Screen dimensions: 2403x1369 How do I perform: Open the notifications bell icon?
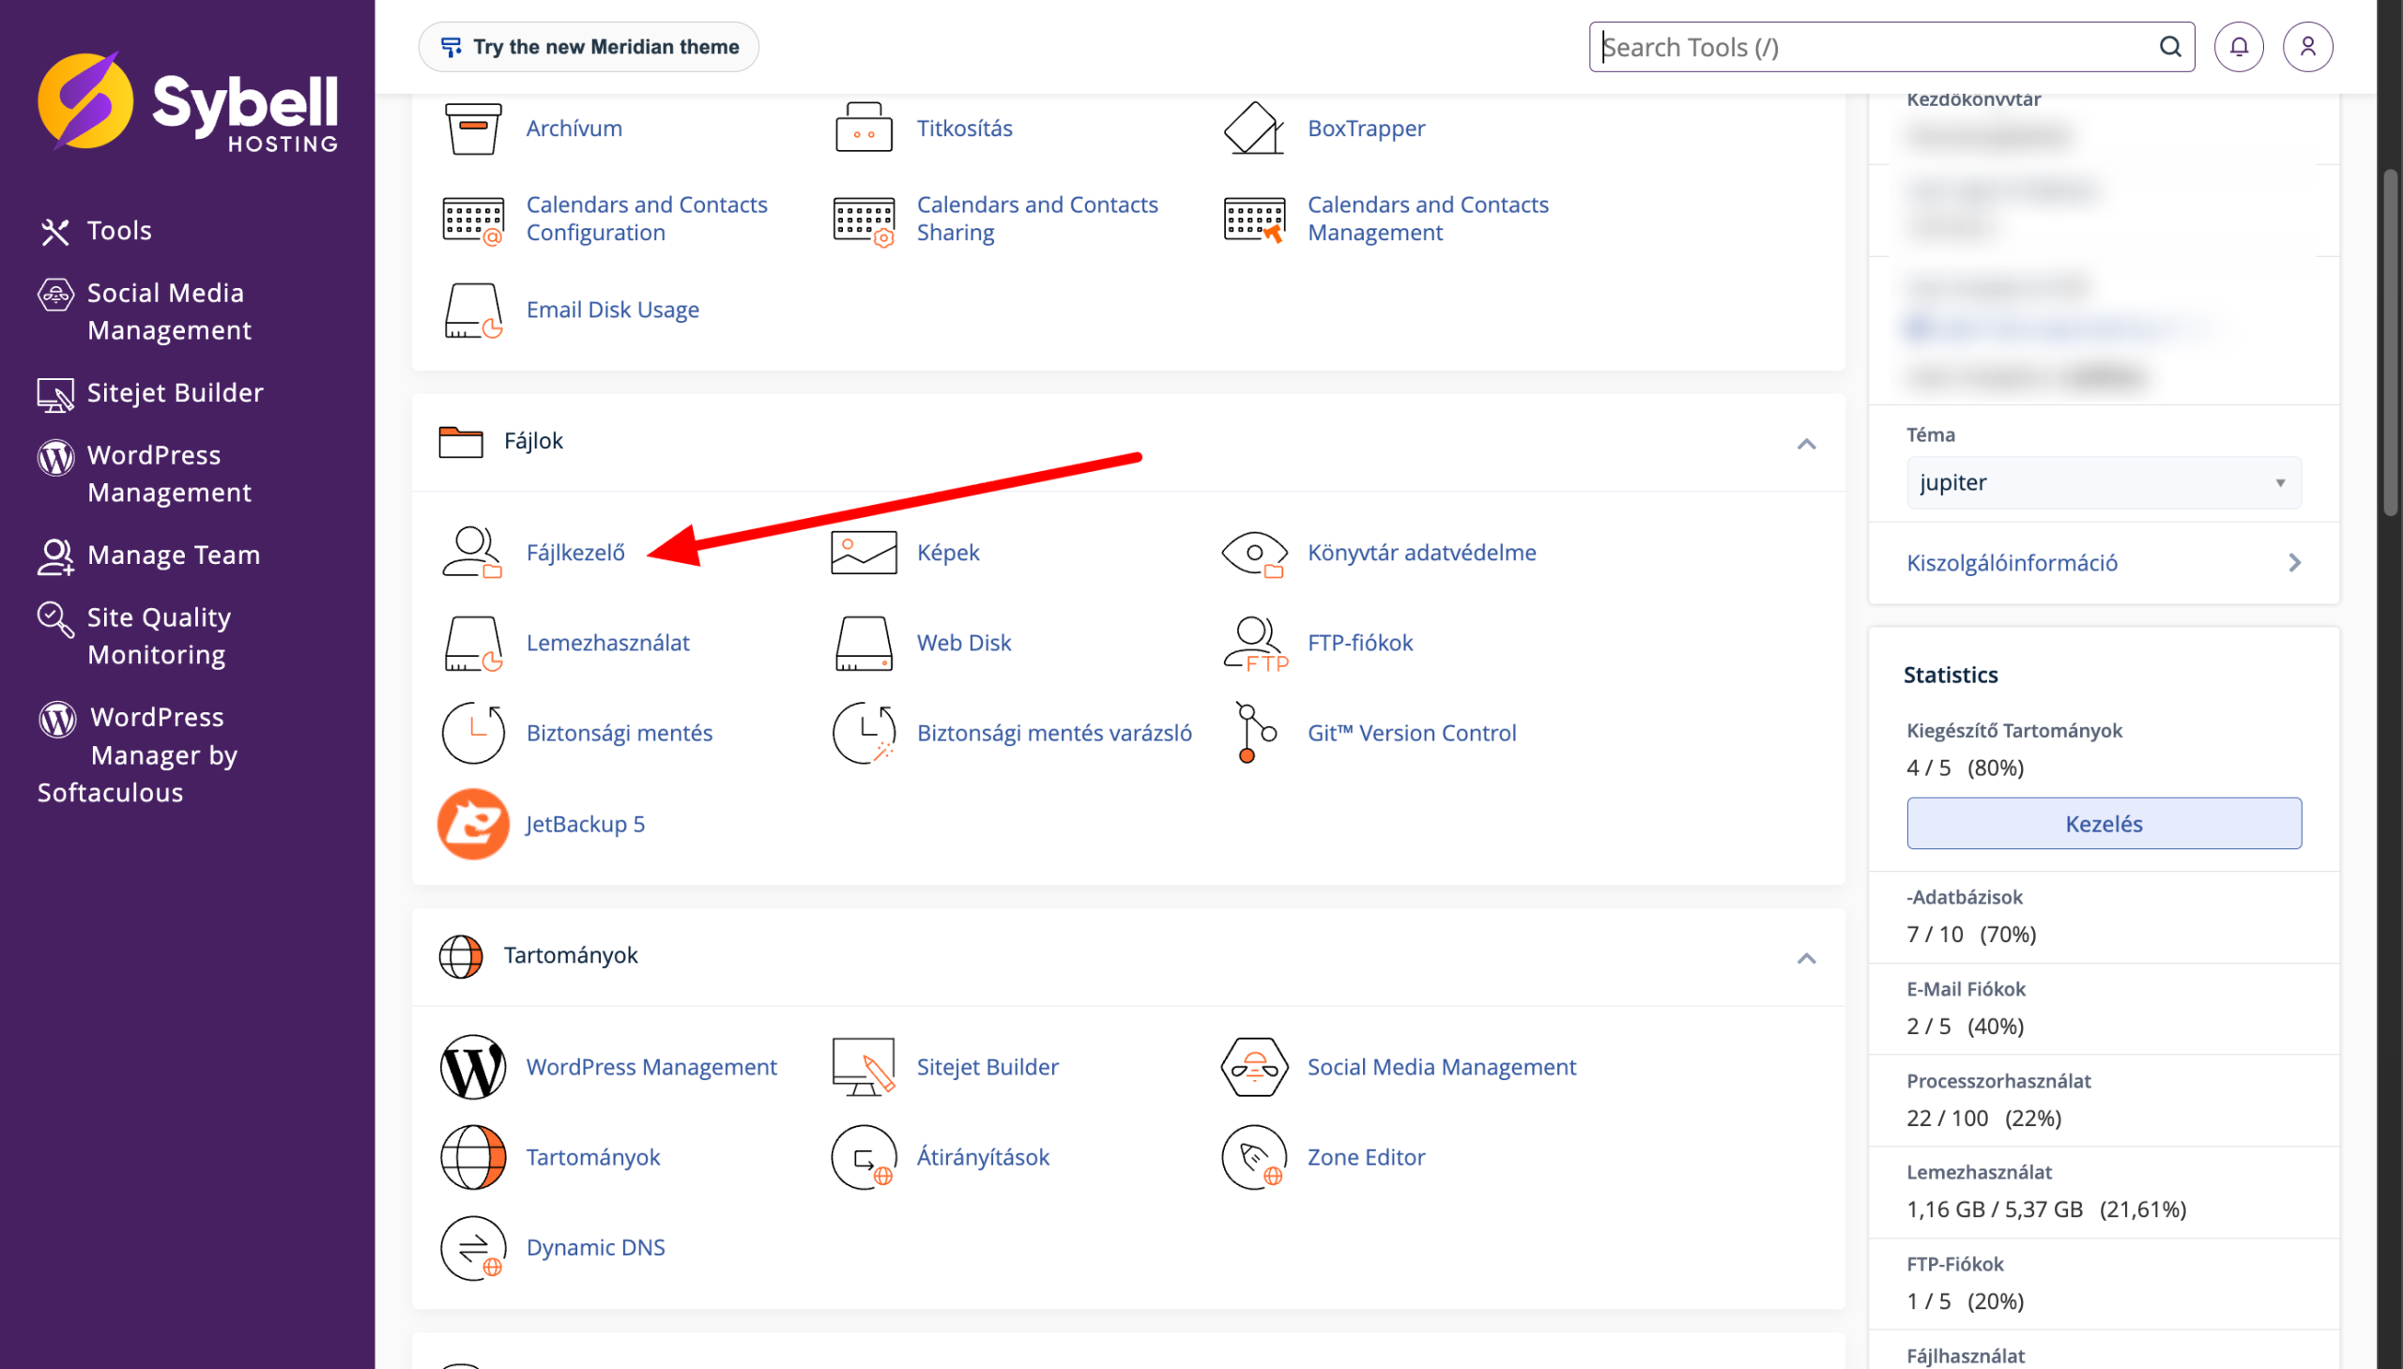[x=2239, y=47]
